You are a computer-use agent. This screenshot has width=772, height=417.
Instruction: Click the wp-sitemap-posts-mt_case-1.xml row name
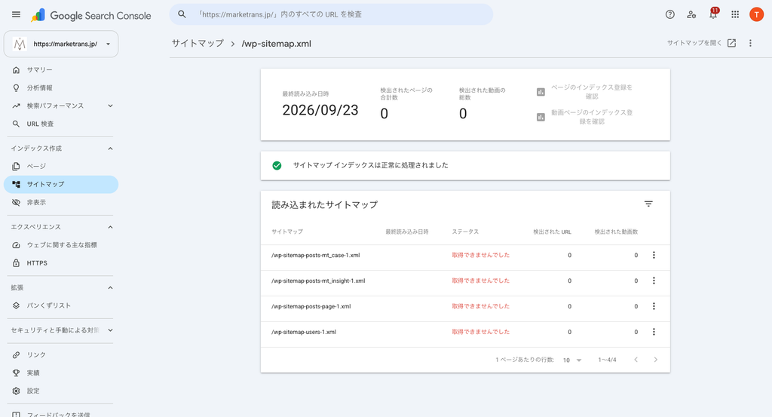click(x=316, y=255)
